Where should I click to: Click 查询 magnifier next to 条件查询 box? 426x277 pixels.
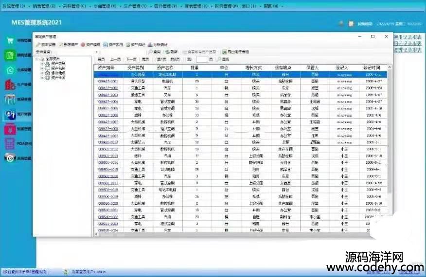pos(154,52)
